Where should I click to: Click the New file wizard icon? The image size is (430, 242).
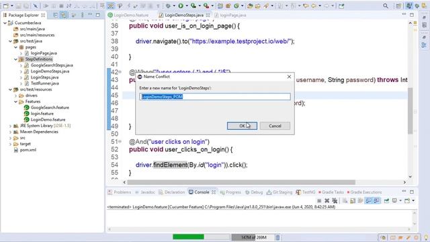pyautogui.click(x=6, y=6)
